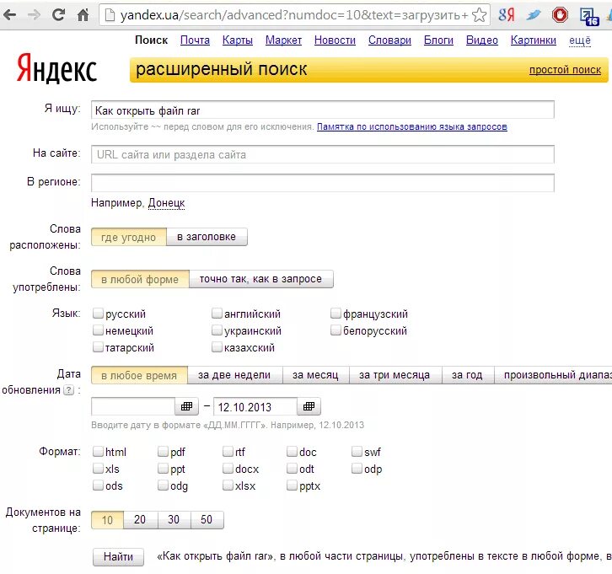Check the русский language box
The image size is (612, 574).
click(x=98, y=313)
